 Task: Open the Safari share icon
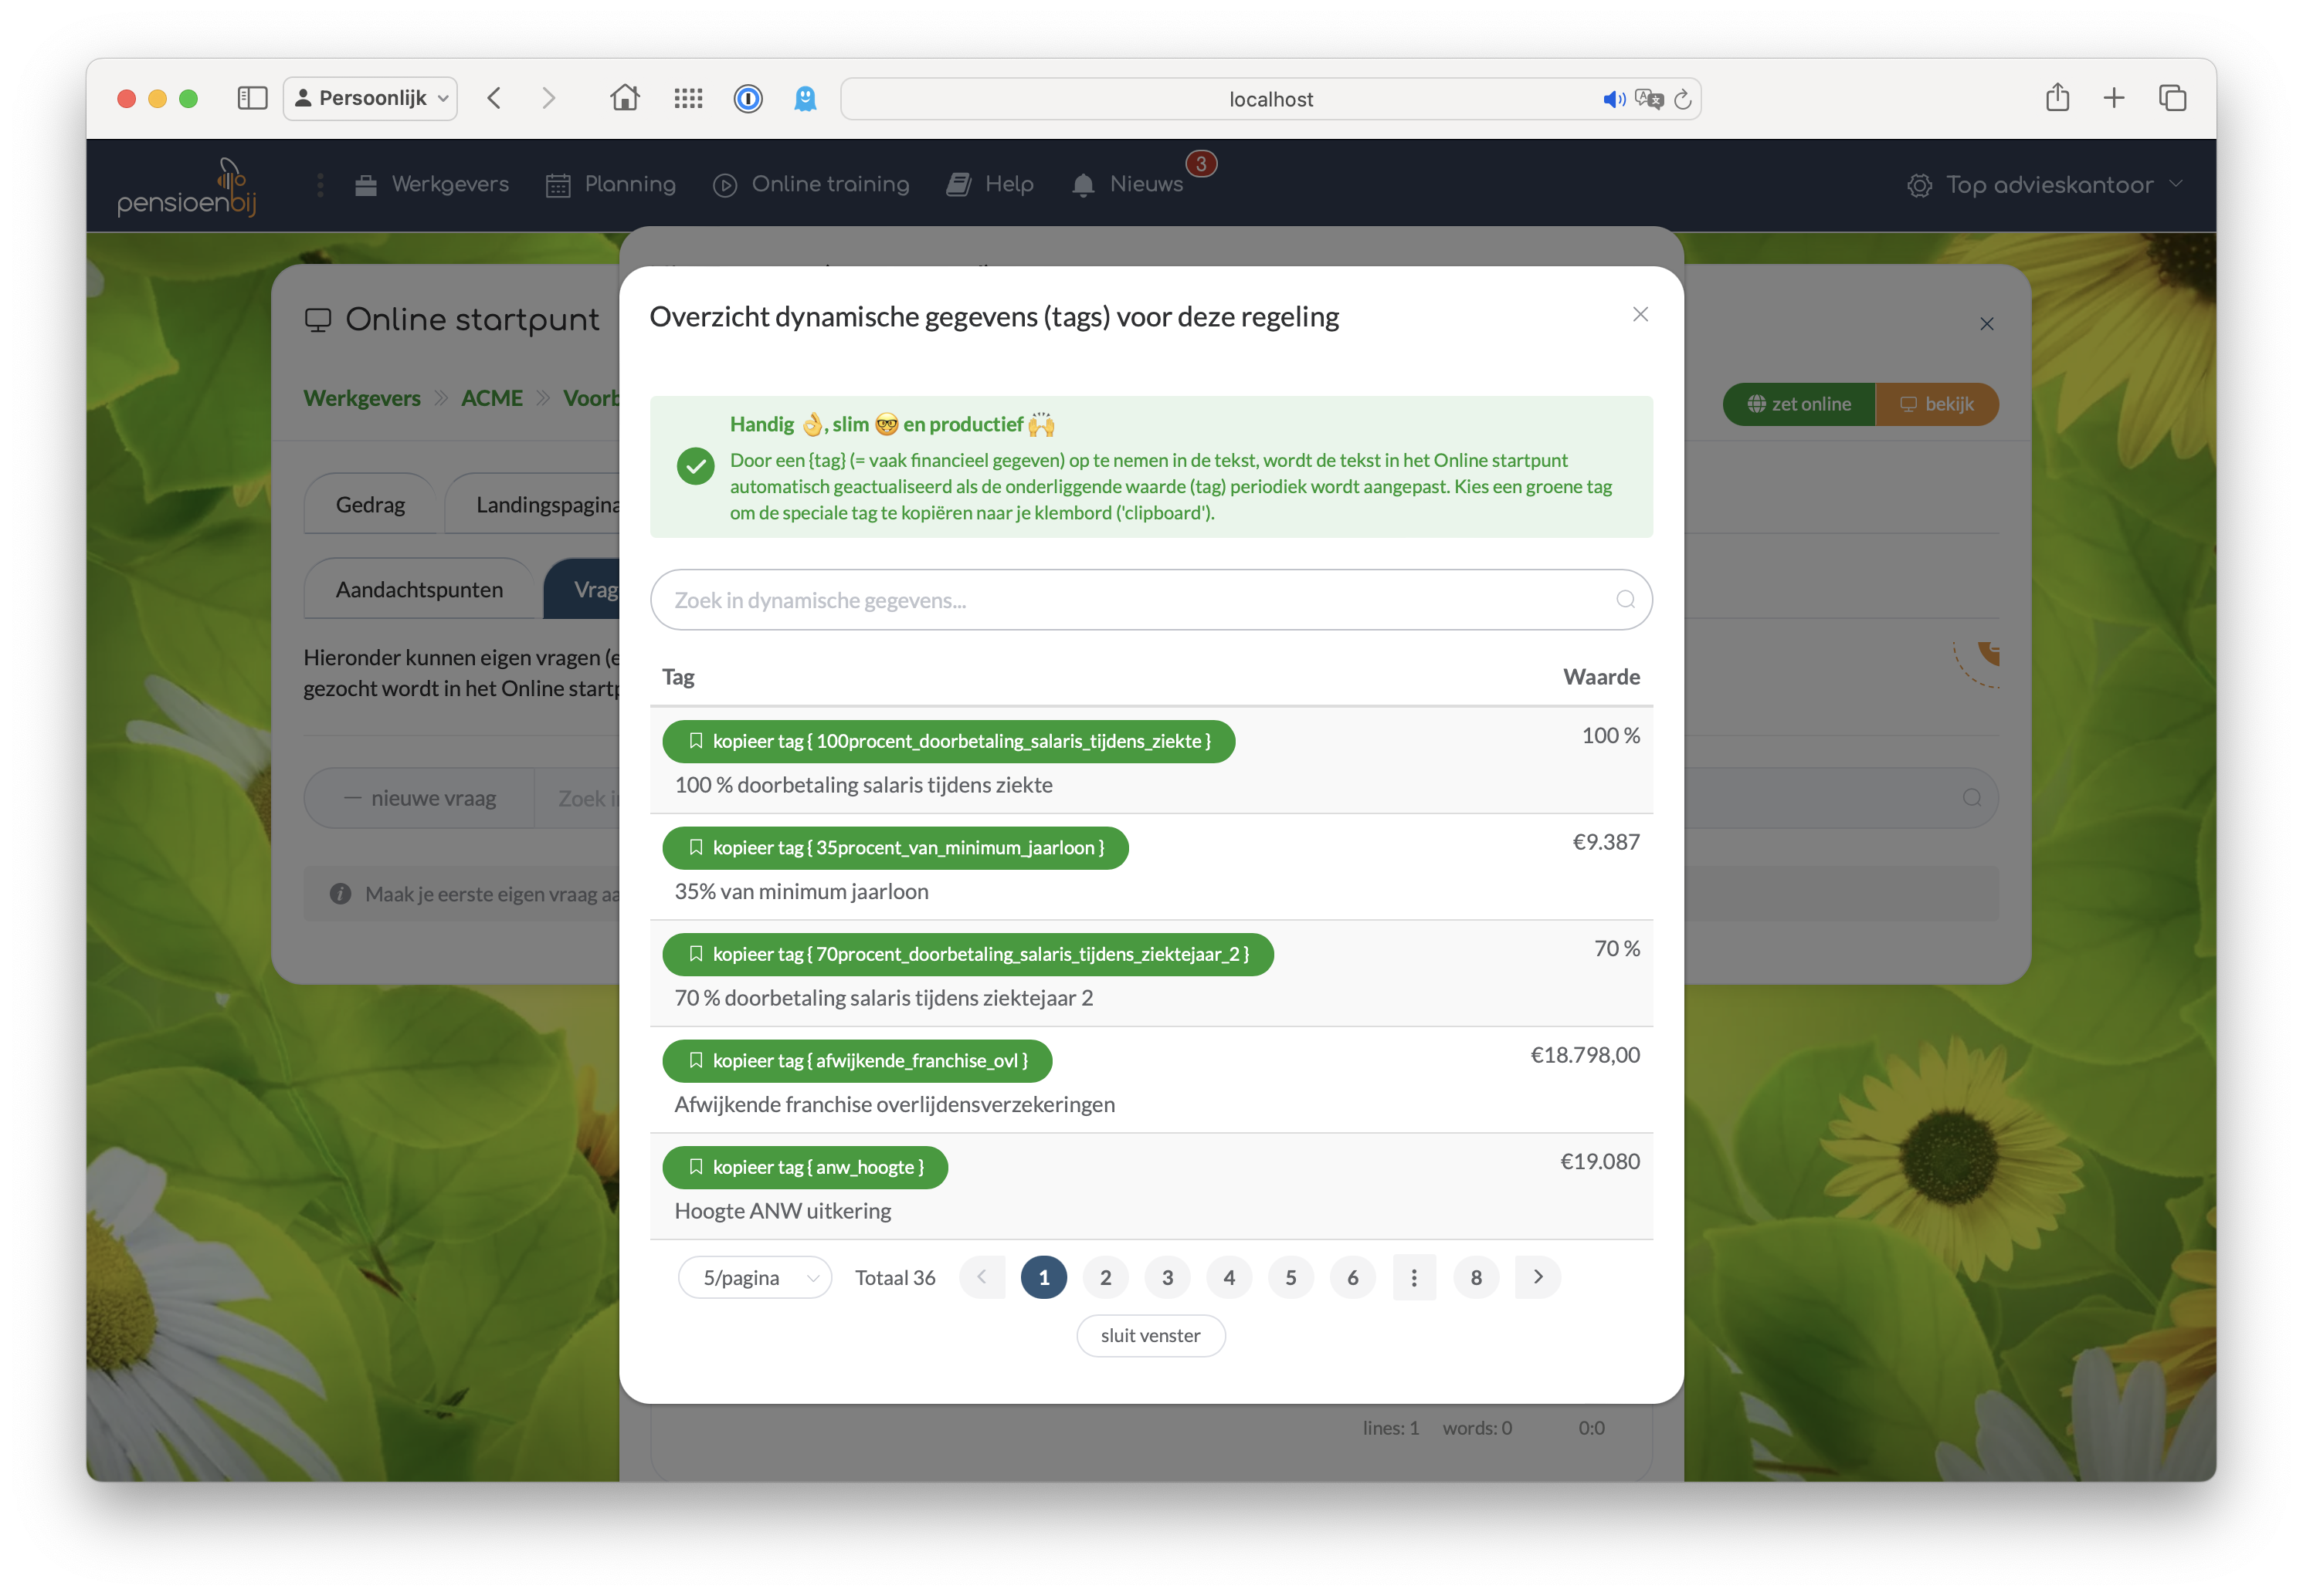(2057, 97)
